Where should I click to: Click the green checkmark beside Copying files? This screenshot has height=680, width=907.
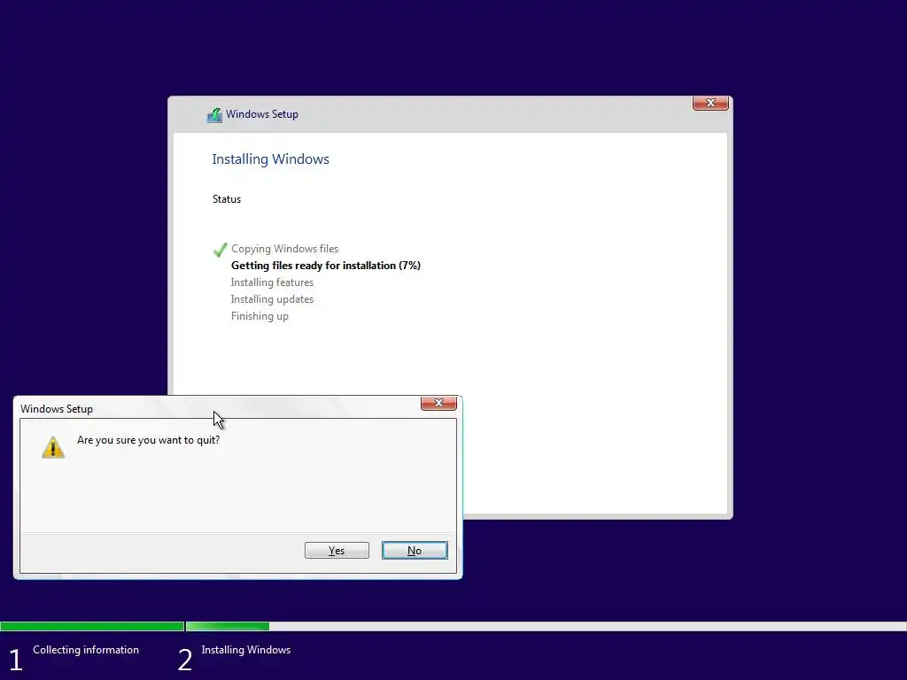point(220,250)
